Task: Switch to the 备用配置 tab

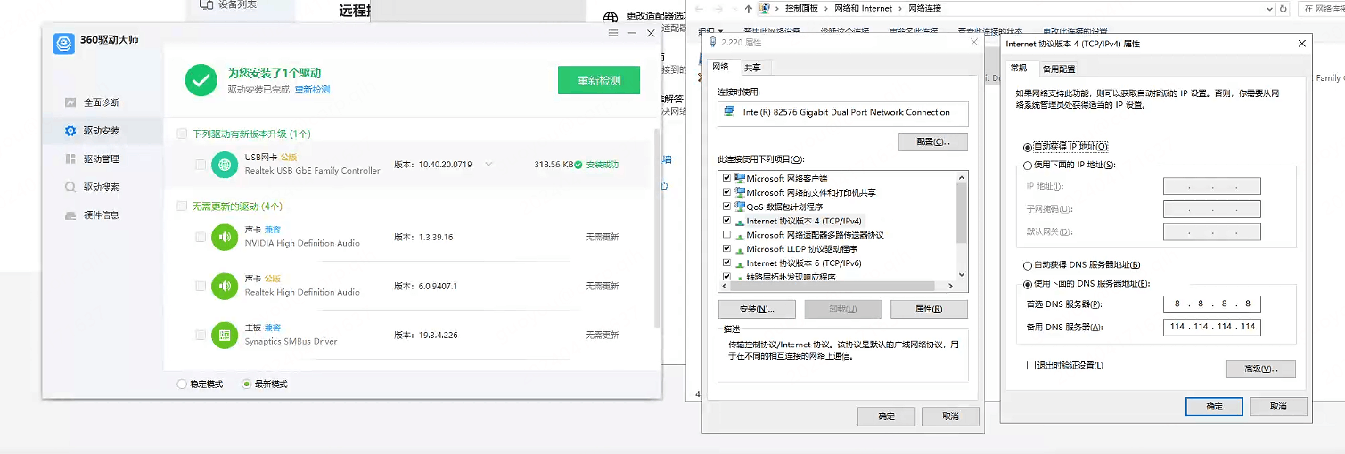Action: (1059, 69)
